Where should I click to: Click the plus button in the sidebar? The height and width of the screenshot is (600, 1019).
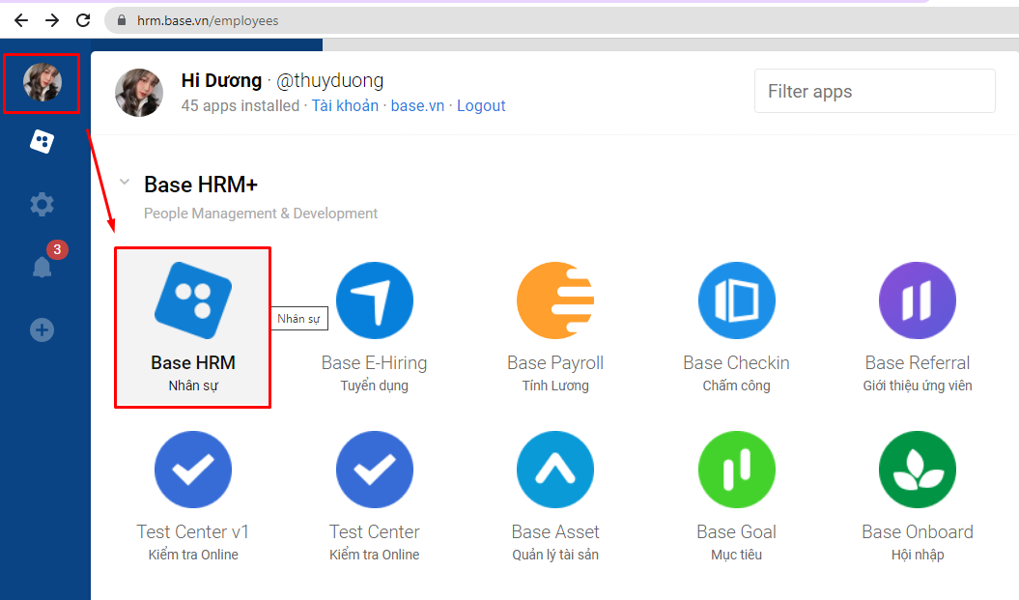pyautogui.click(x=42, y=329)
